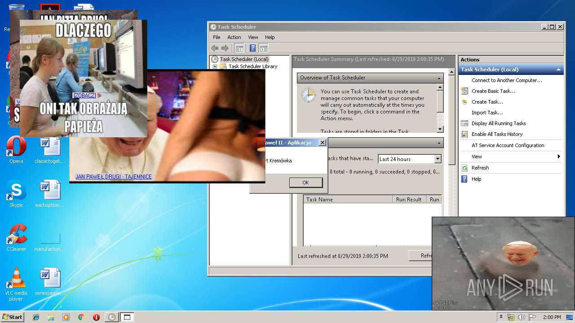Image resolution: width=575 pixels, height=323 pixels.
Task: Click the Back arrow in Task Scheduler toolbar
Action: [215, 48]
